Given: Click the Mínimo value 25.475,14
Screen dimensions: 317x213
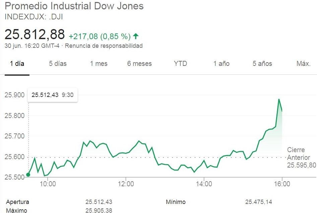Looking at the screenshot, I should pos(259,202).
